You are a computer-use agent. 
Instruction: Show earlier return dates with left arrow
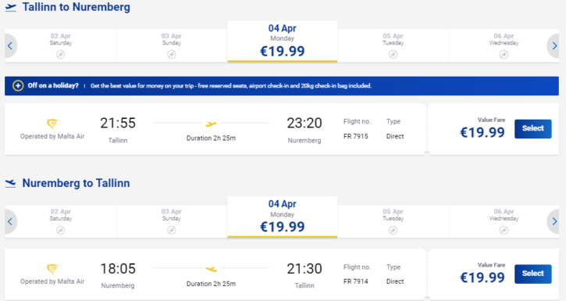[10, 221]
